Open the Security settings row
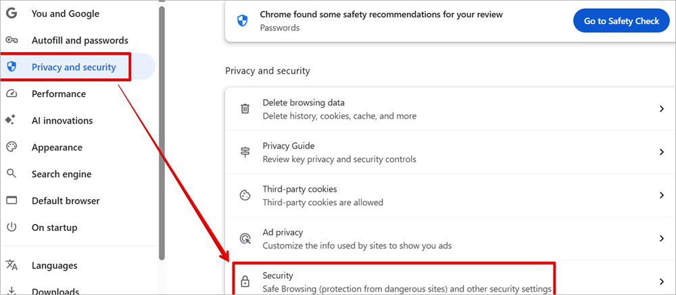Image resolution: width=676 pixels, height=295 pixels. [x=406, y=281]
